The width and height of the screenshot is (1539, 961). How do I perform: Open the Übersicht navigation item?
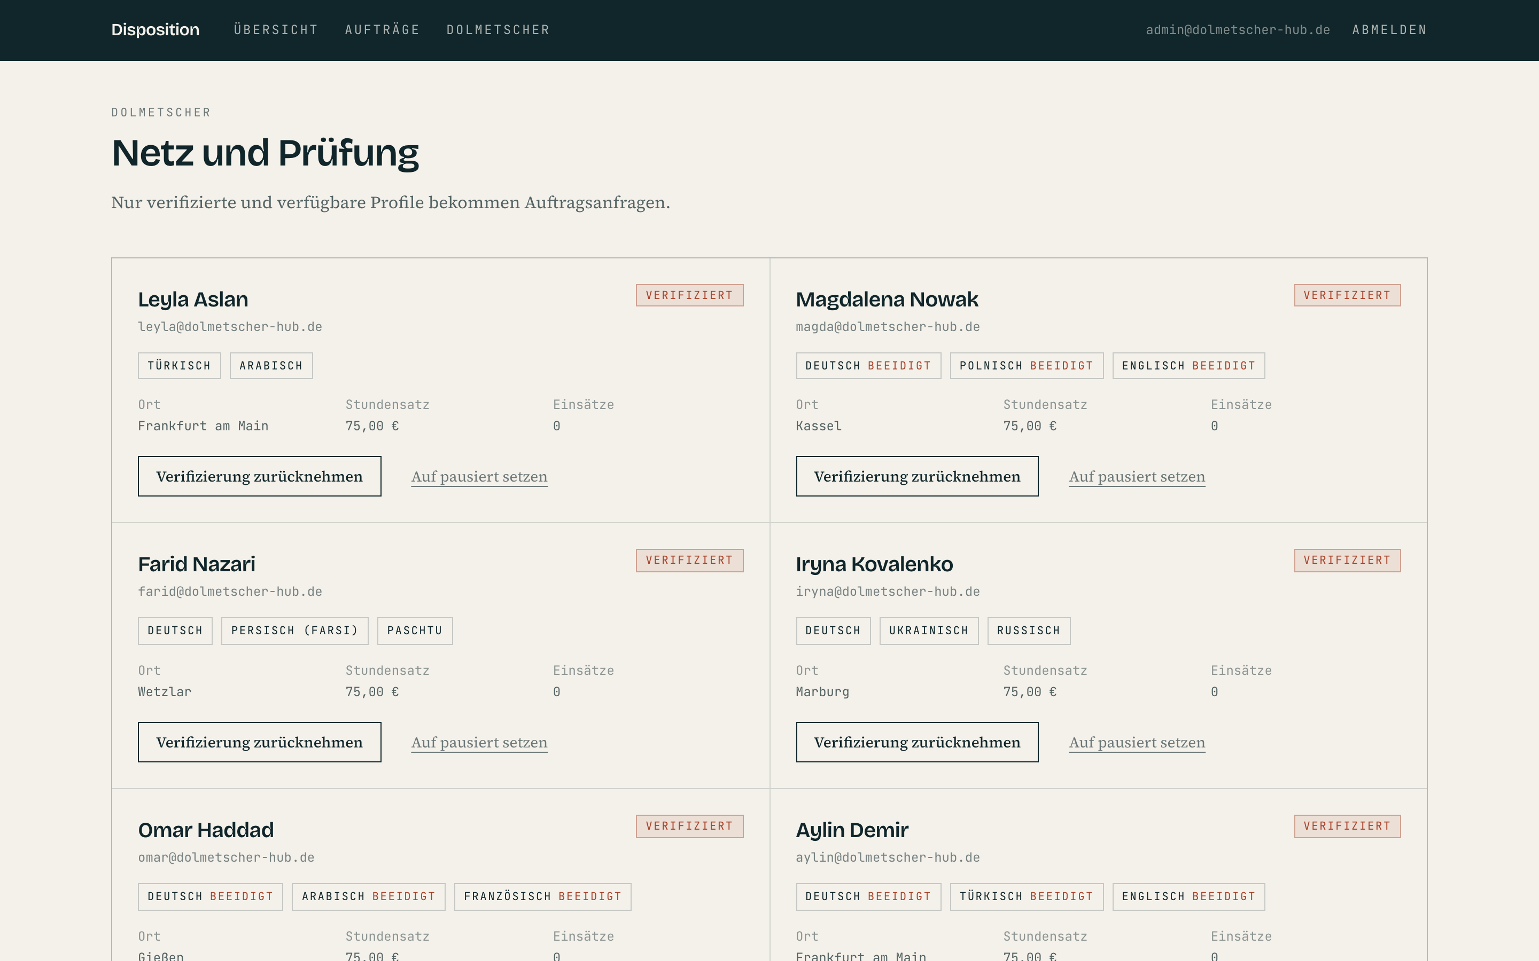275,30
